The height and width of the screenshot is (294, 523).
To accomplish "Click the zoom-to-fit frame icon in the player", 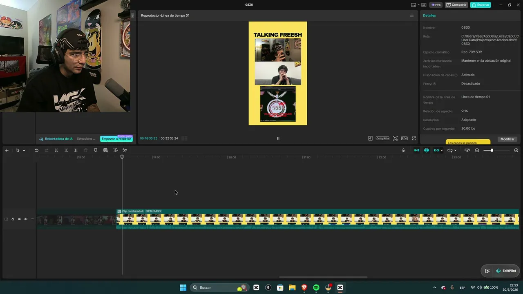I will (x=395, y=138).
